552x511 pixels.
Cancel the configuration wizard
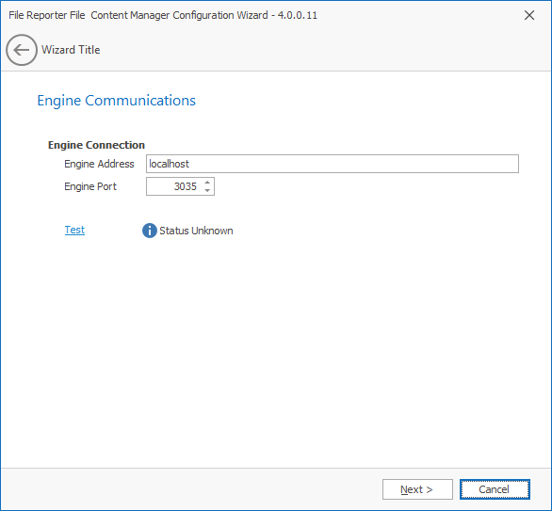(495, 489)
